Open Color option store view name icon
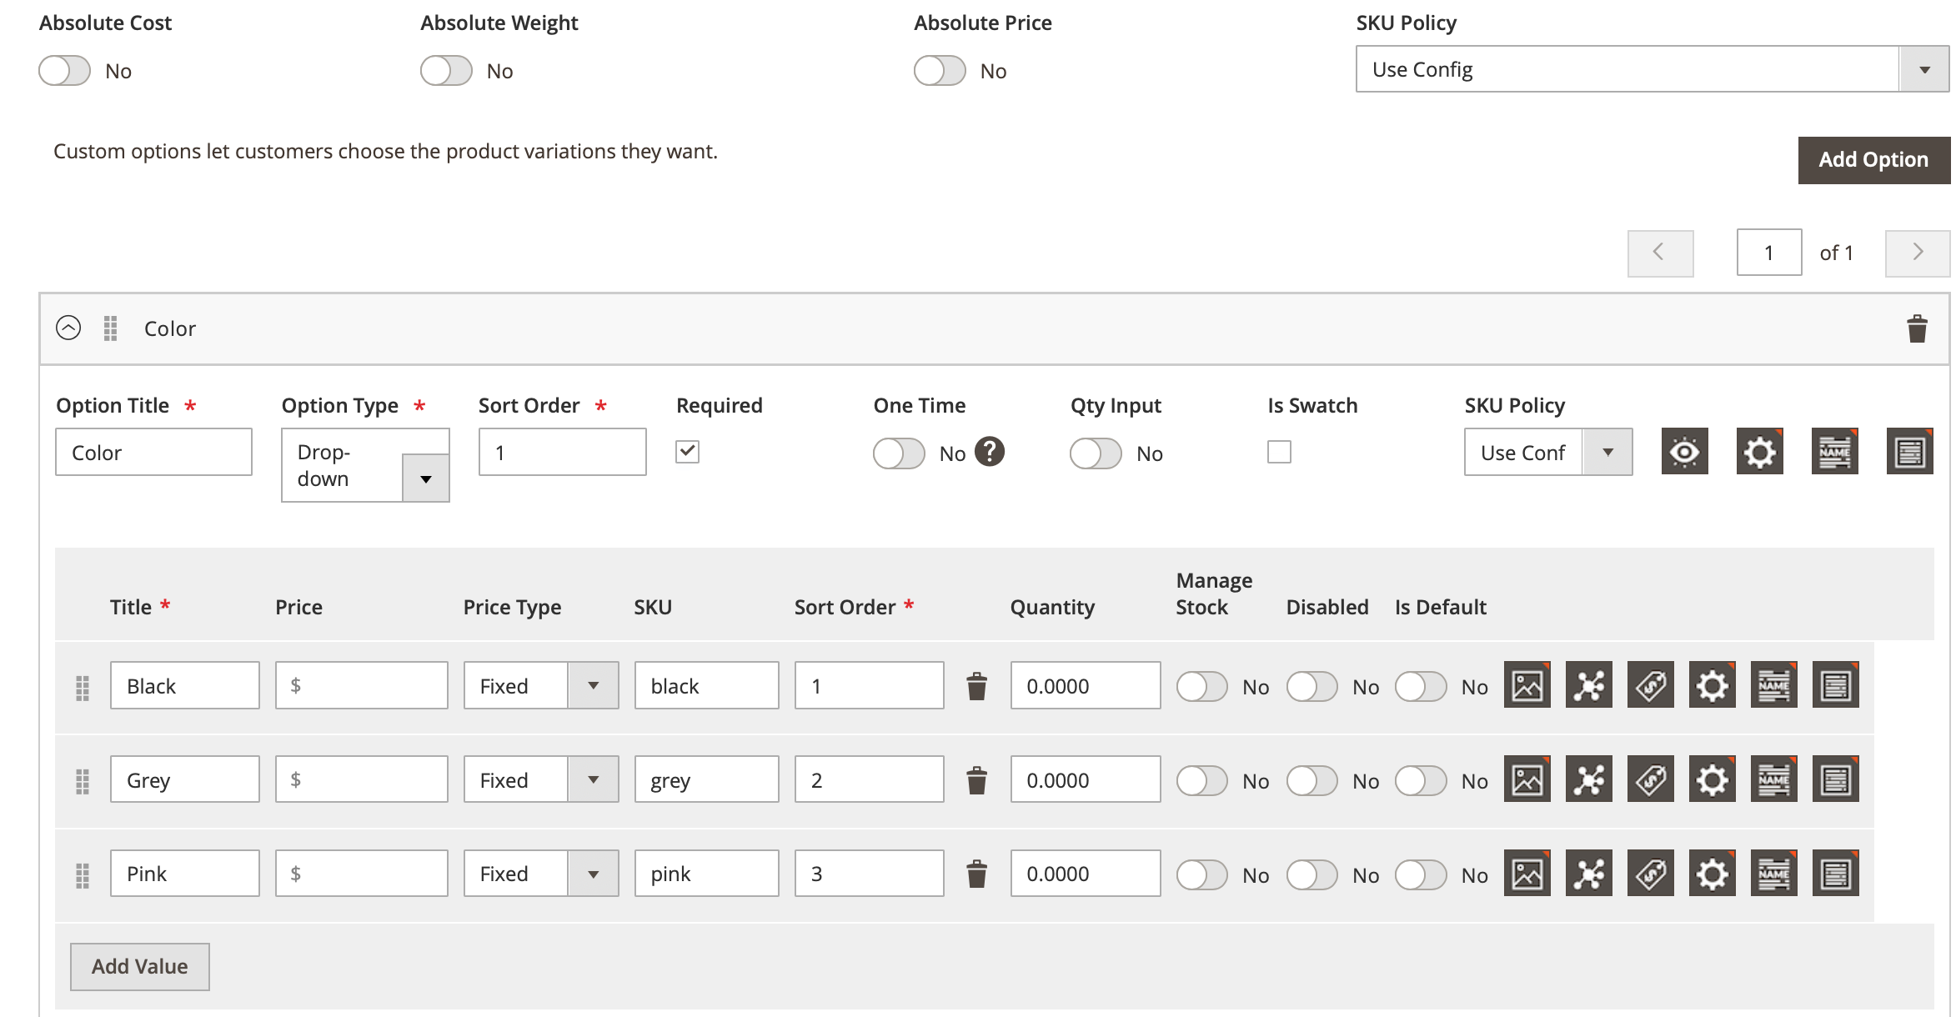Screen dimensions: 1956x1017 coord(1834,452)
